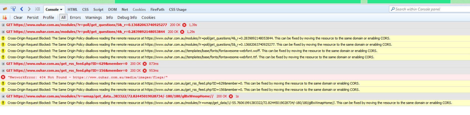Toggle the Warnings filter
This screenshot has width=470, height=115.
coord(93,17)
